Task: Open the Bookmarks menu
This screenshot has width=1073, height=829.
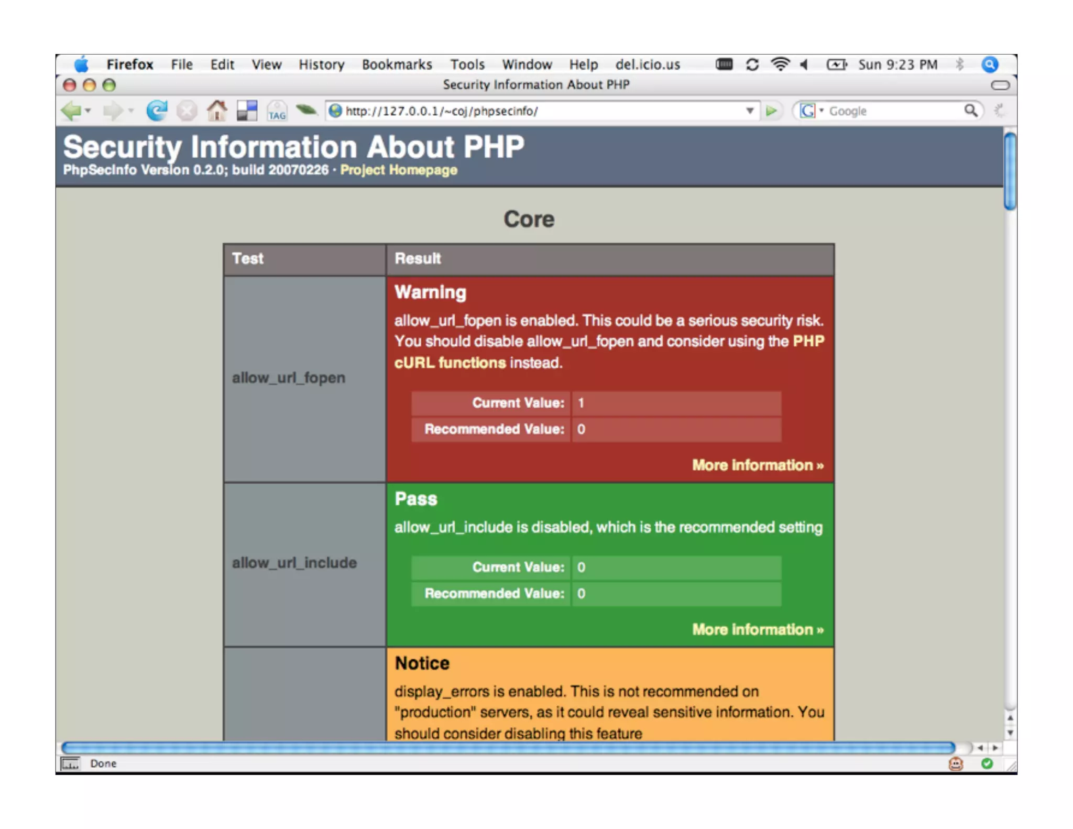Action: 397,64
